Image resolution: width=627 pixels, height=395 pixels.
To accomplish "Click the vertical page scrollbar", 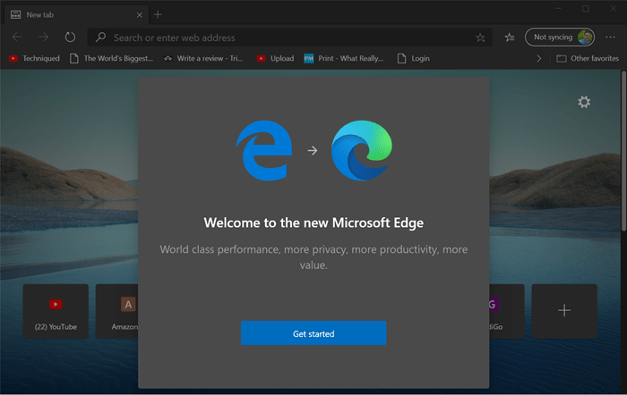I will click(x=623, y=151).
